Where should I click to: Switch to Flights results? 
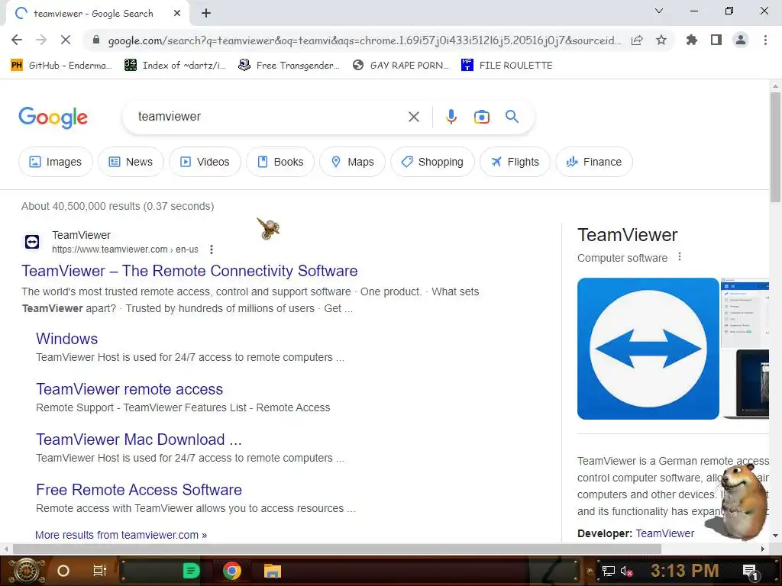(515, 162)
